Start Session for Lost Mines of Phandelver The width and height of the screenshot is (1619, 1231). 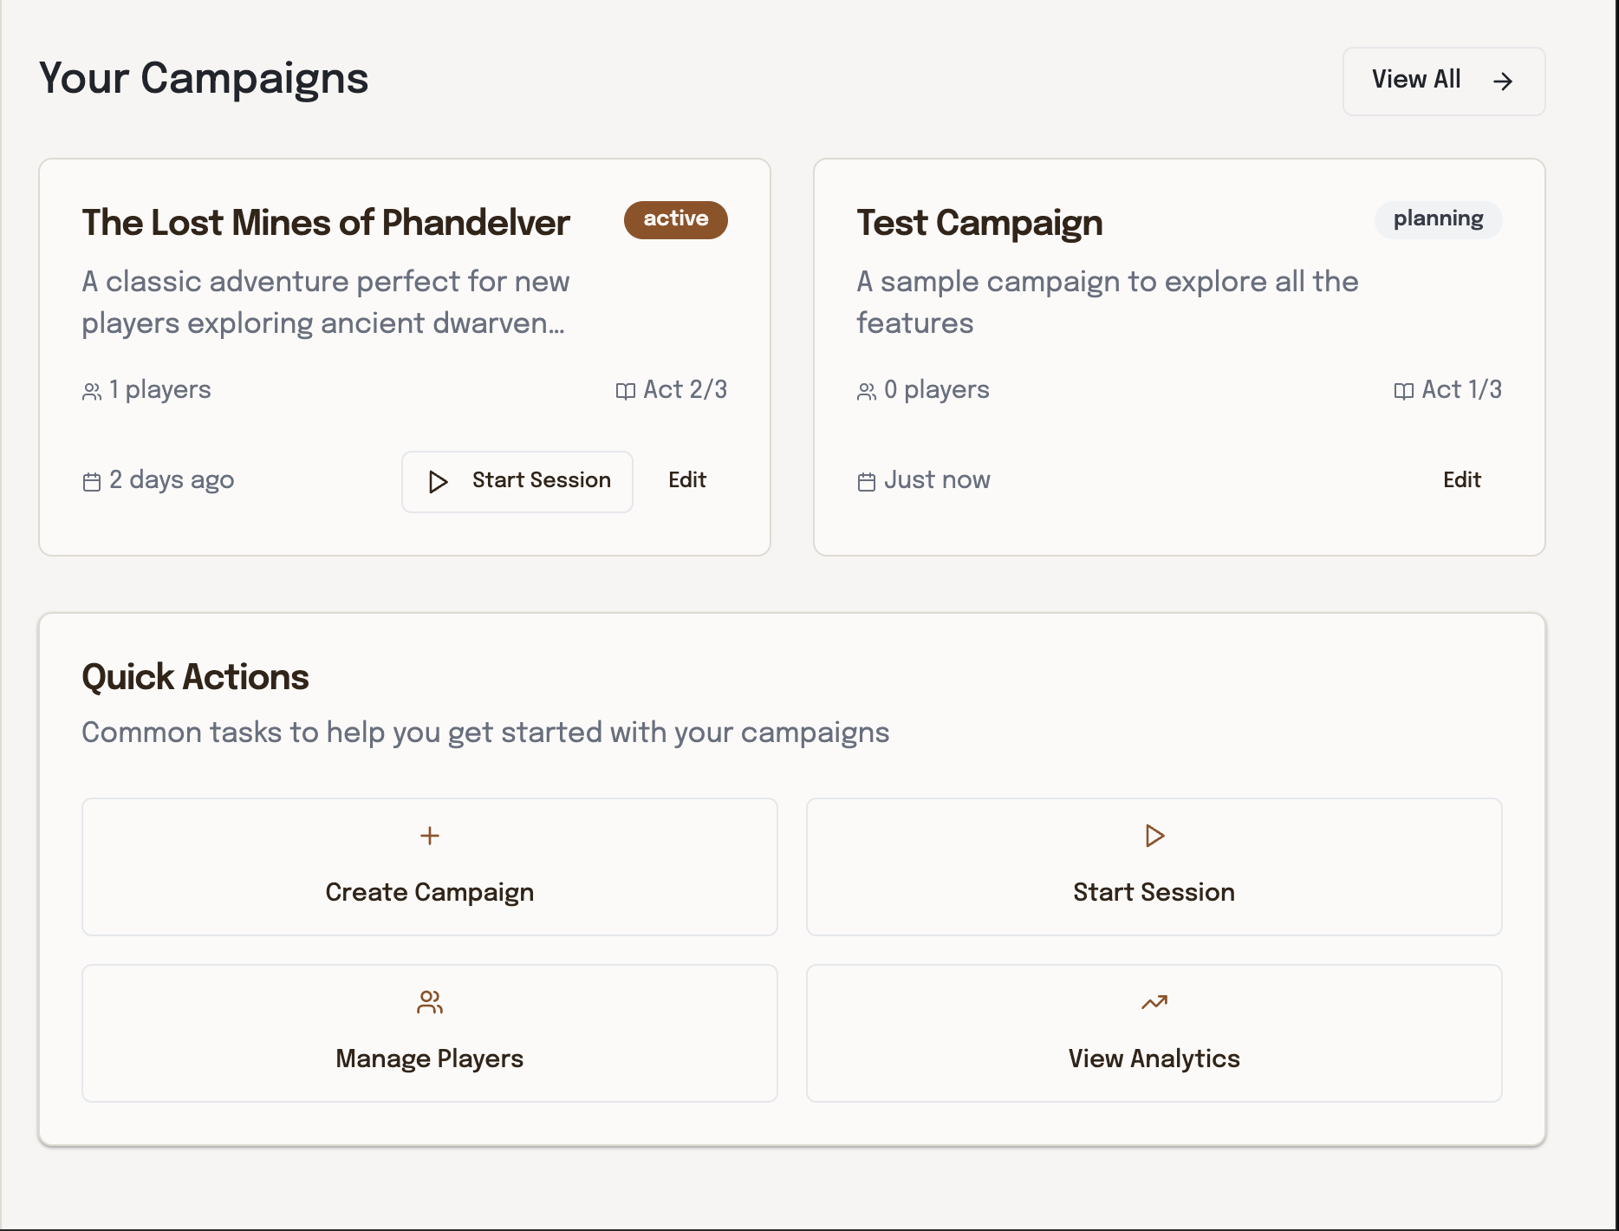pyautogui.click(x=517, y=481)
